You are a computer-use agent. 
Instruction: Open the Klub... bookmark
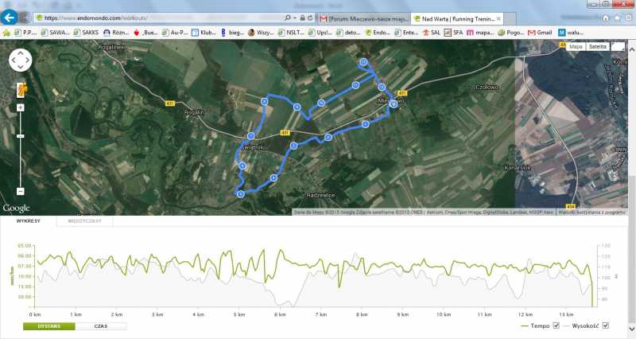[204, 33]
